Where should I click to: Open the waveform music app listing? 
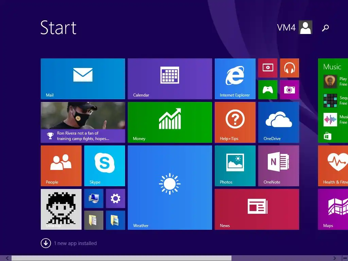(x=330, y=120)
